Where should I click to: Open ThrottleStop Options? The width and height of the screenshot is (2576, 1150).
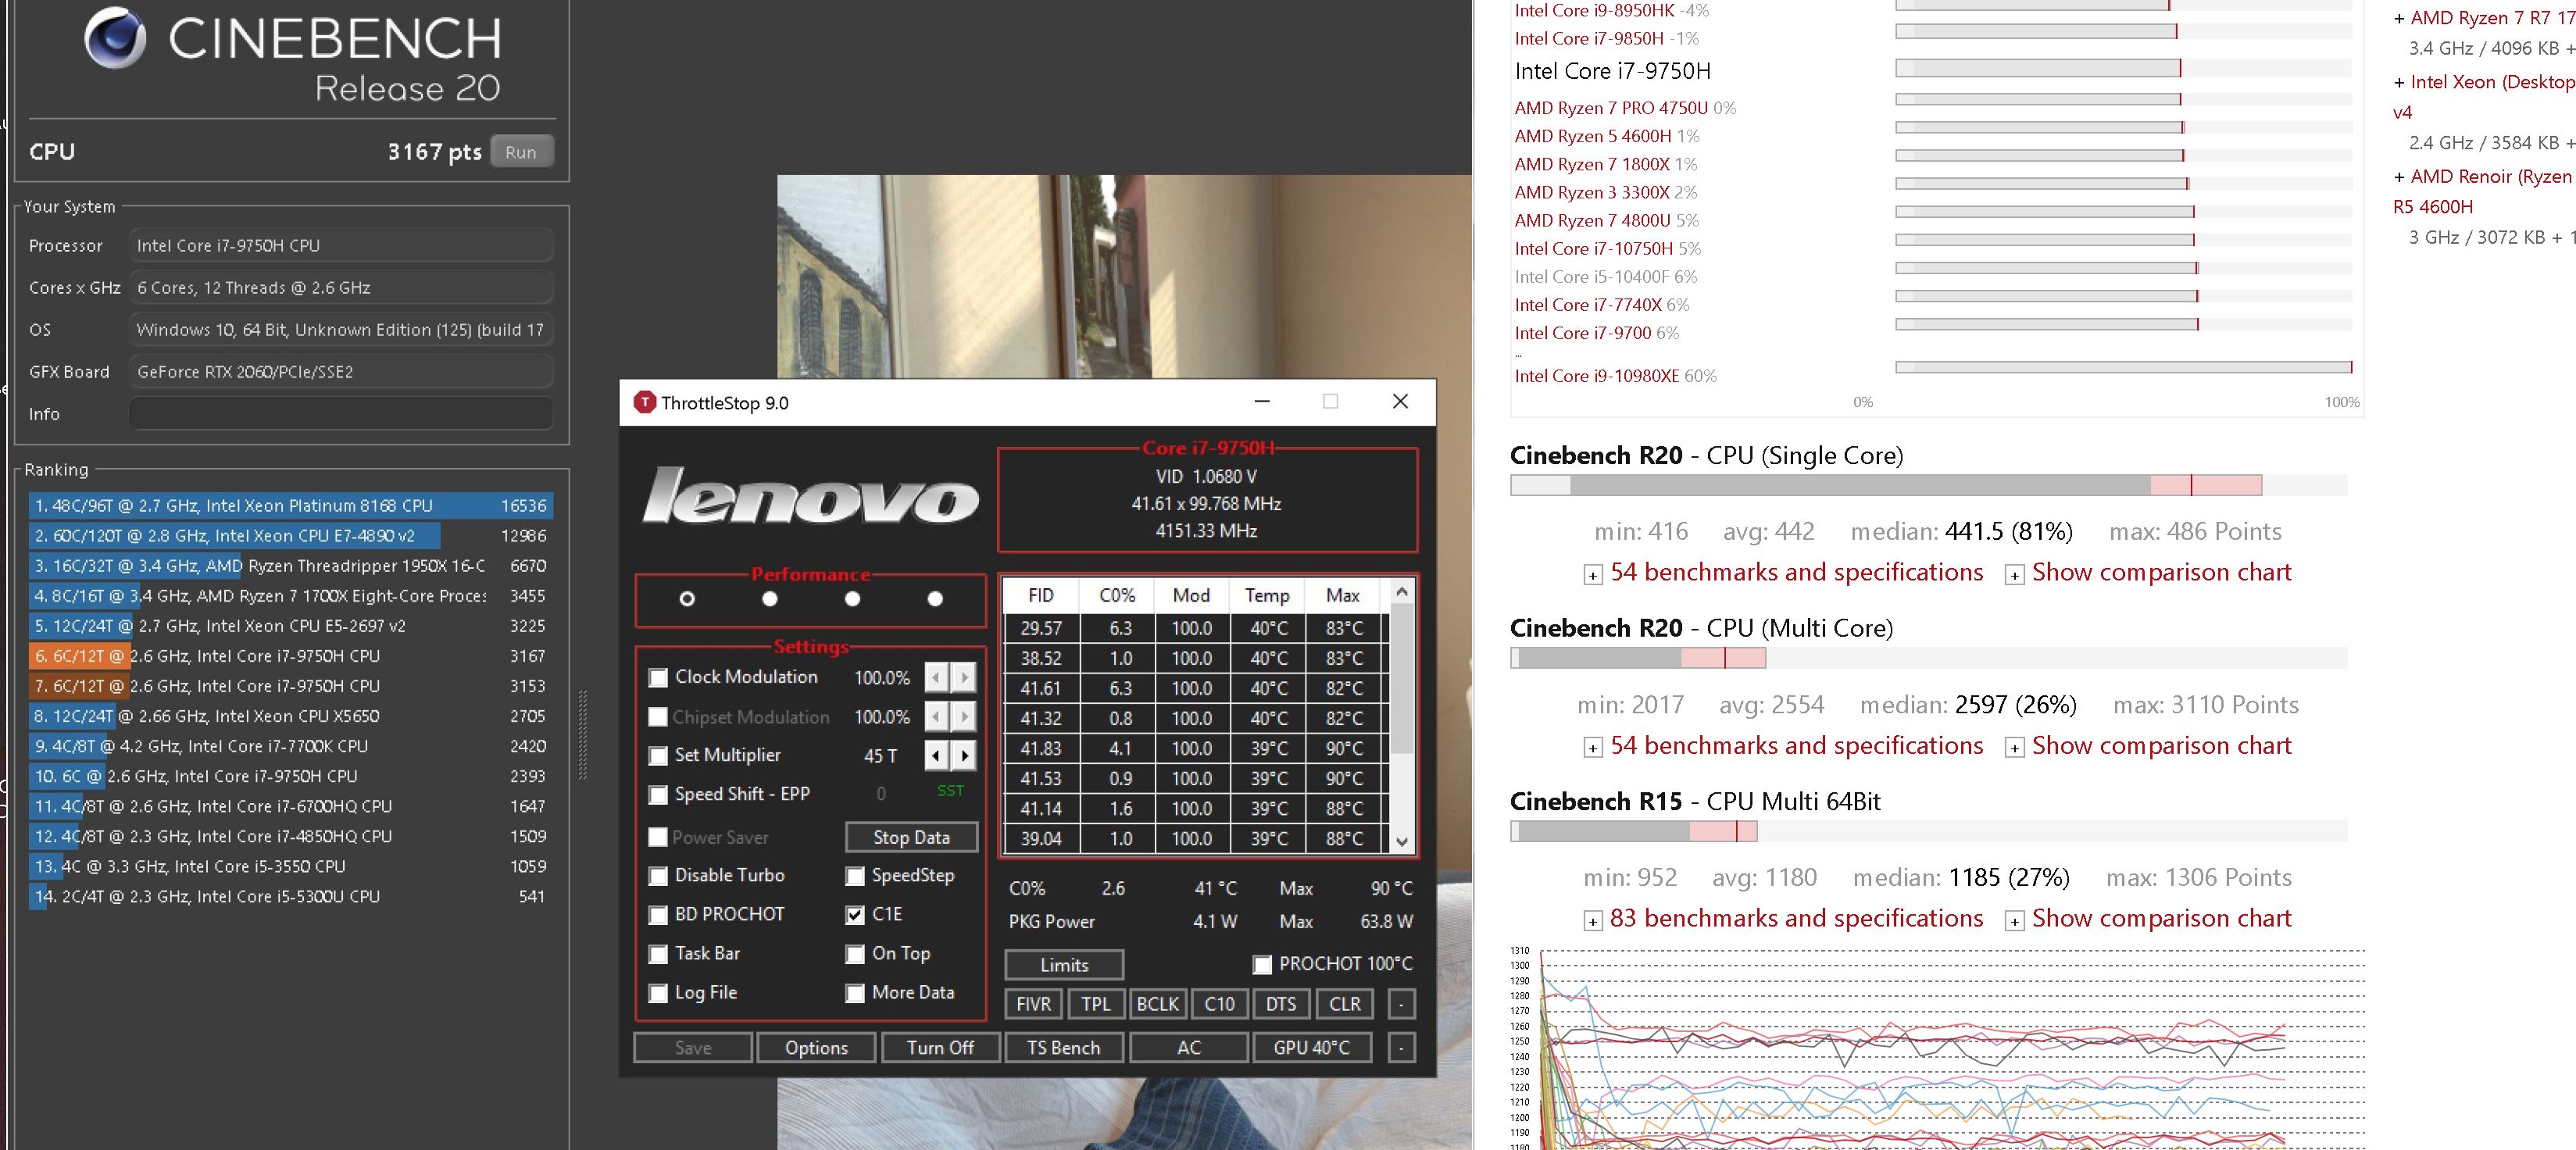(x=816, y=1048)
